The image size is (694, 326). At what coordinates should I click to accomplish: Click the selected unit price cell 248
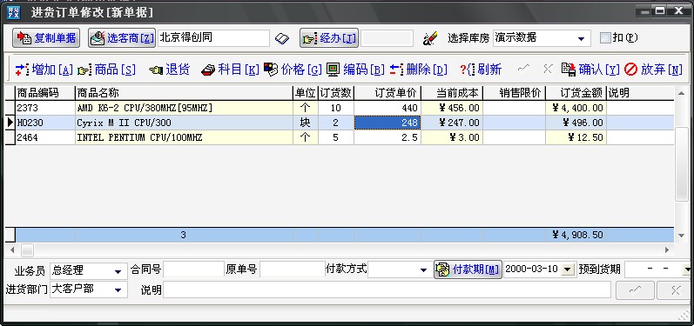(387, 123)
